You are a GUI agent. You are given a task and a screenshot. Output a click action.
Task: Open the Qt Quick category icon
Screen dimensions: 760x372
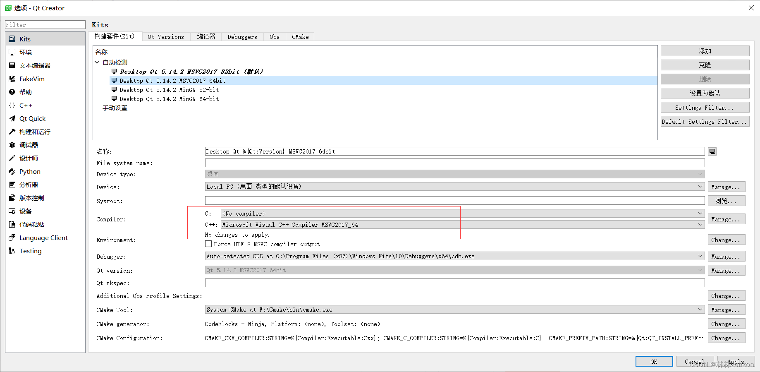[12, 118]
